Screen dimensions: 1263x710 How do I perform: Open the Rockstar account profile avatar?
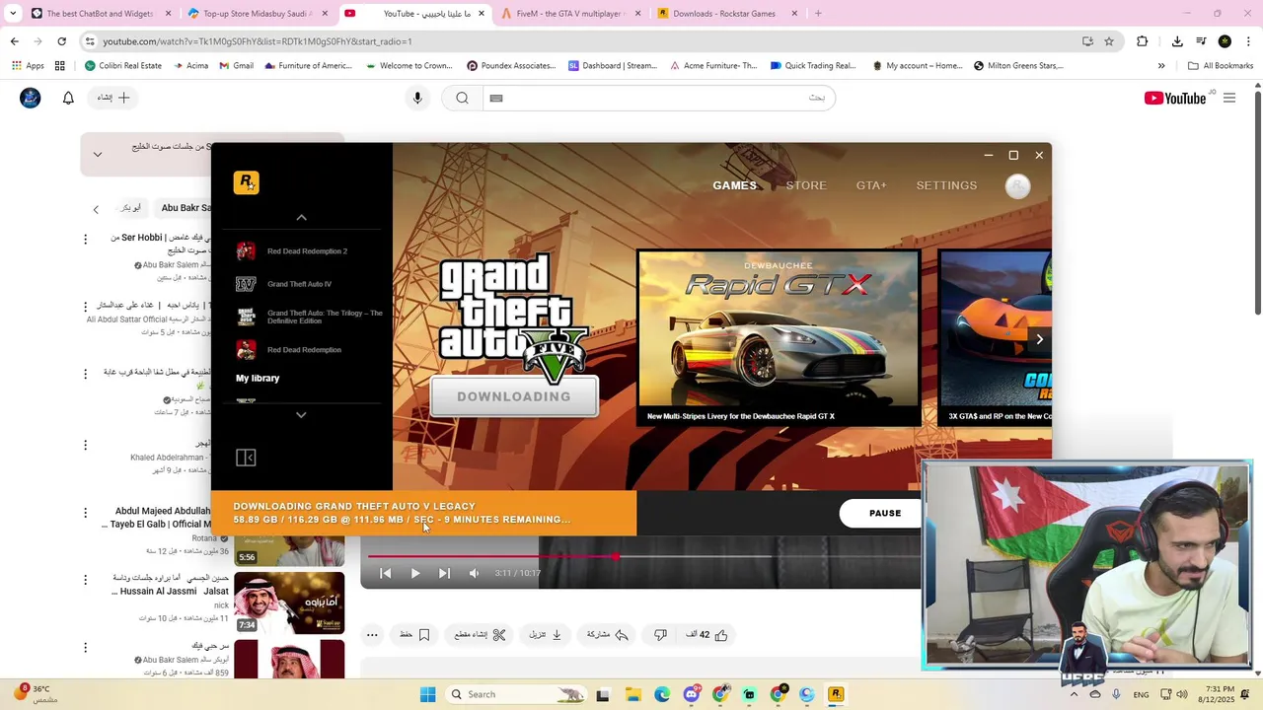coord(1017,186)
